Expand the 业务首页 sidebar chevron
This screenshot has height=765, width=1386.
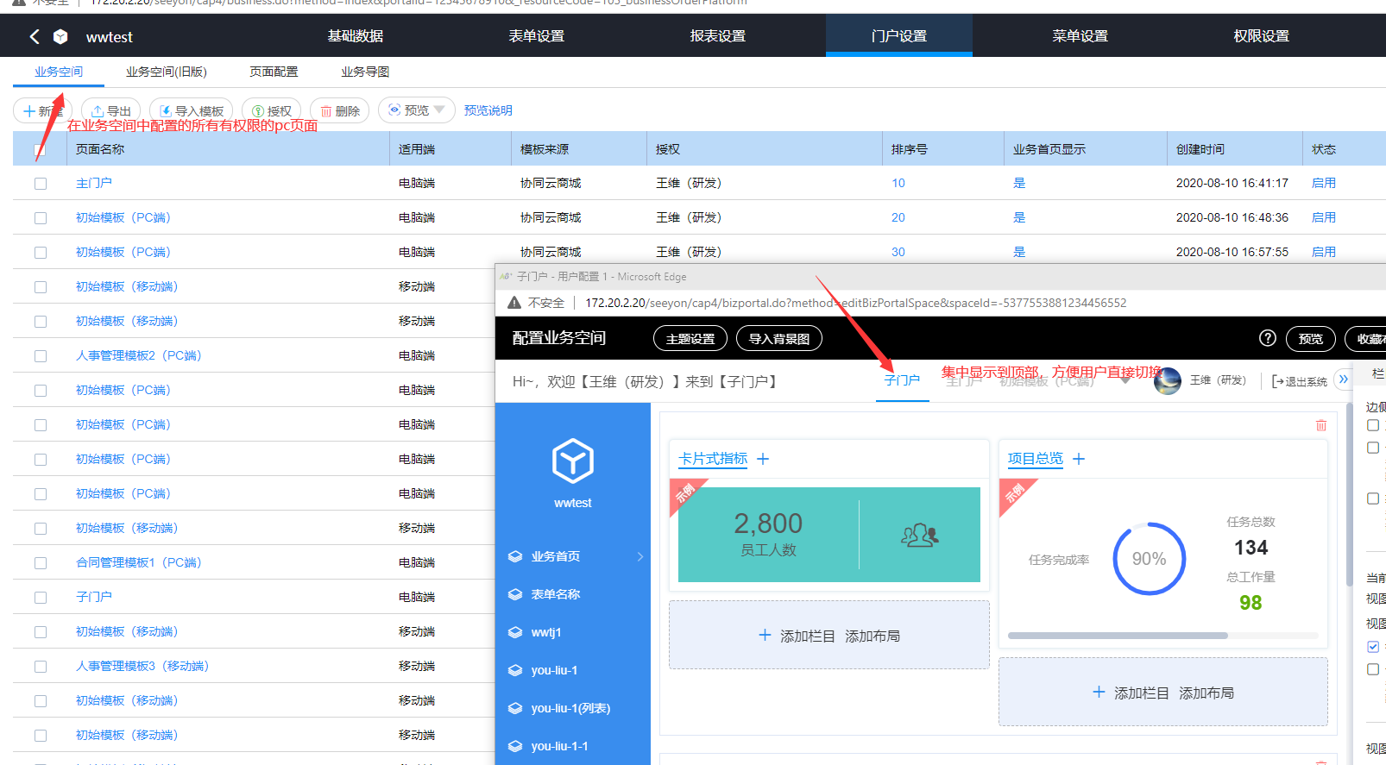click(640, 556)
